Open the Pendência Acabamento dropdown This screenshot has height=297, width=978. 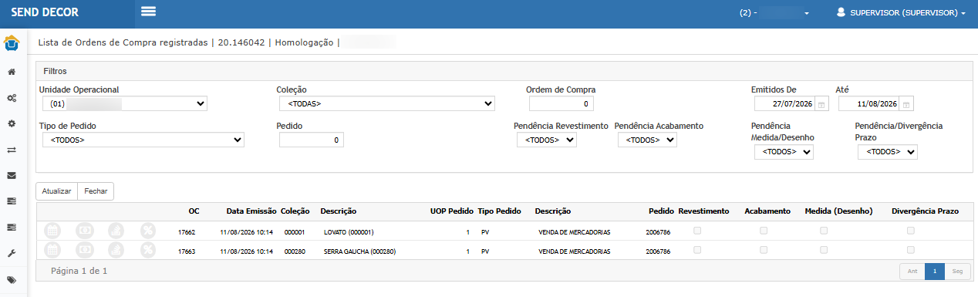click(647, 140)
